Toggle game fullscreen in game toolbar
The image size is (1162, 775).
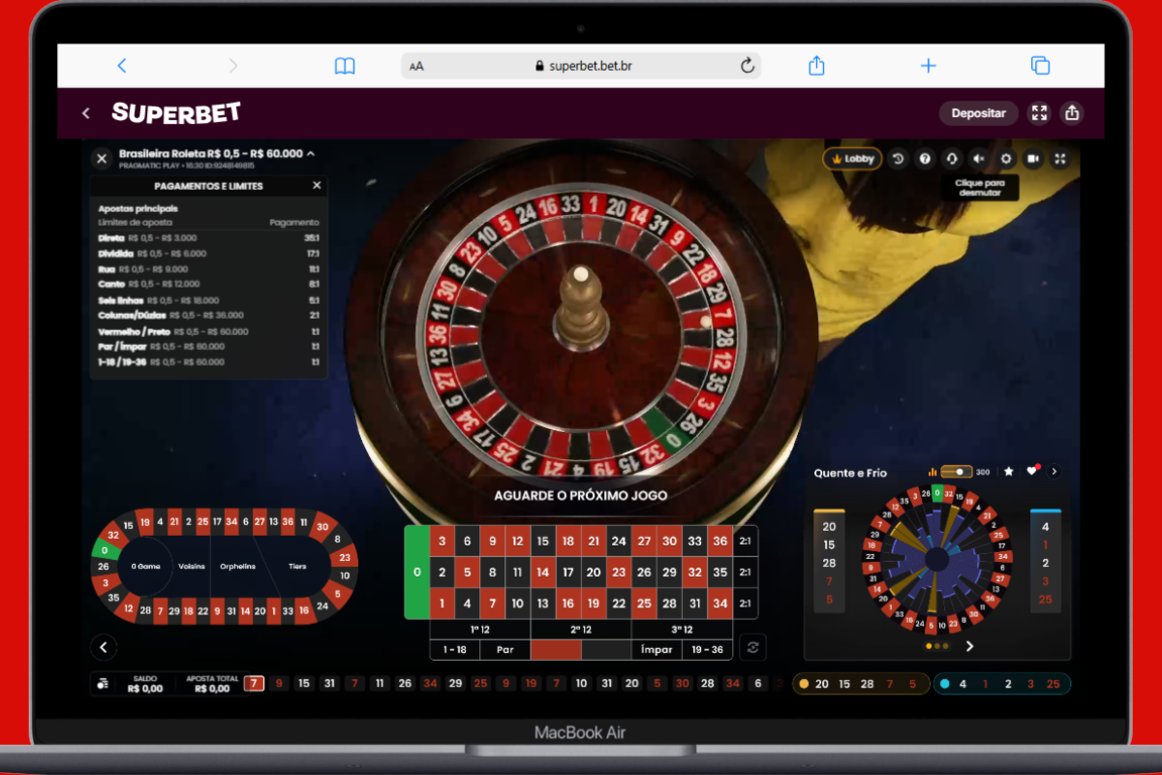1060,159
